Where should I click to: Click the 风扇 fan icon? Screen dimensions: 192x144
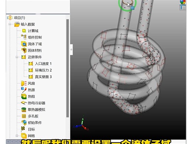point(24,83)
